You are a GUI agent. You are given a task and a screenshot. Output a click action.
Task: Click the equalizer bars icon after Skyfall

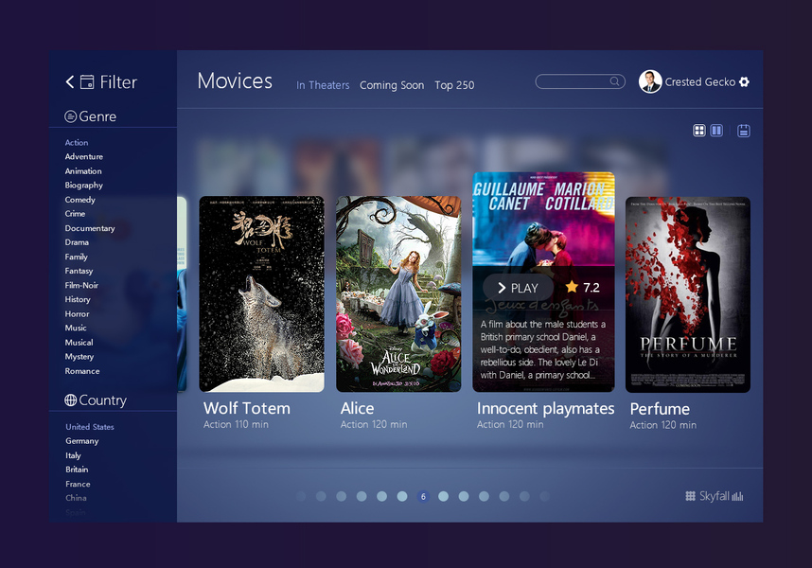pos(737,496)
